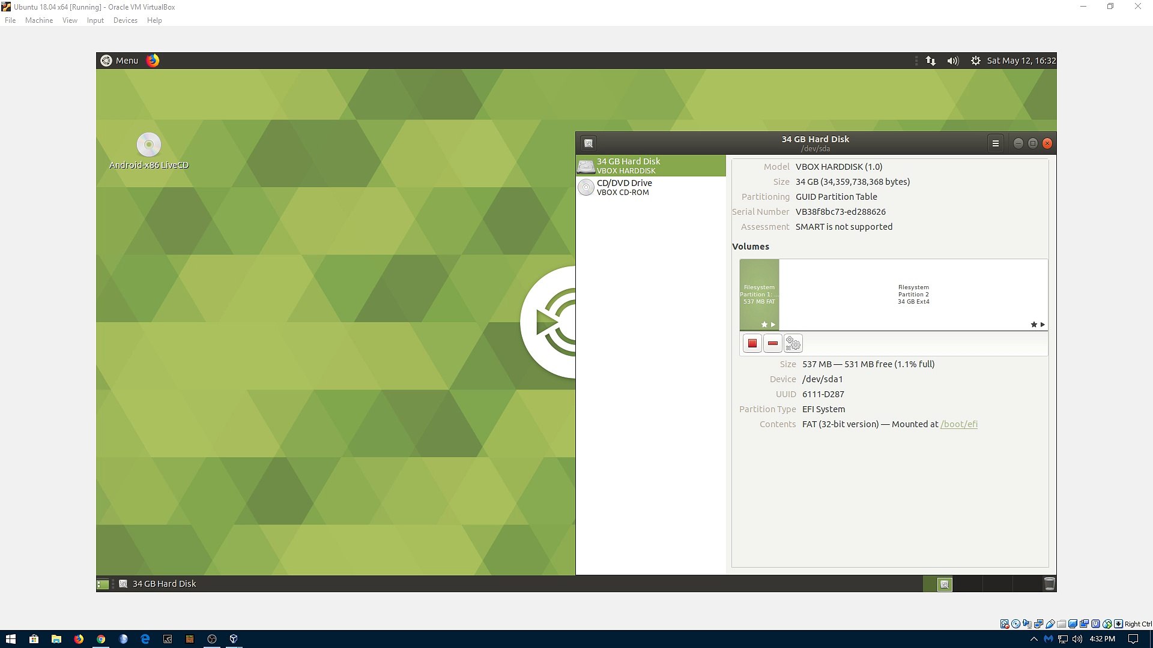This screenshot has height=648, width=1153.
Task: Open the network connections indicator
Action: click(930, 61)
